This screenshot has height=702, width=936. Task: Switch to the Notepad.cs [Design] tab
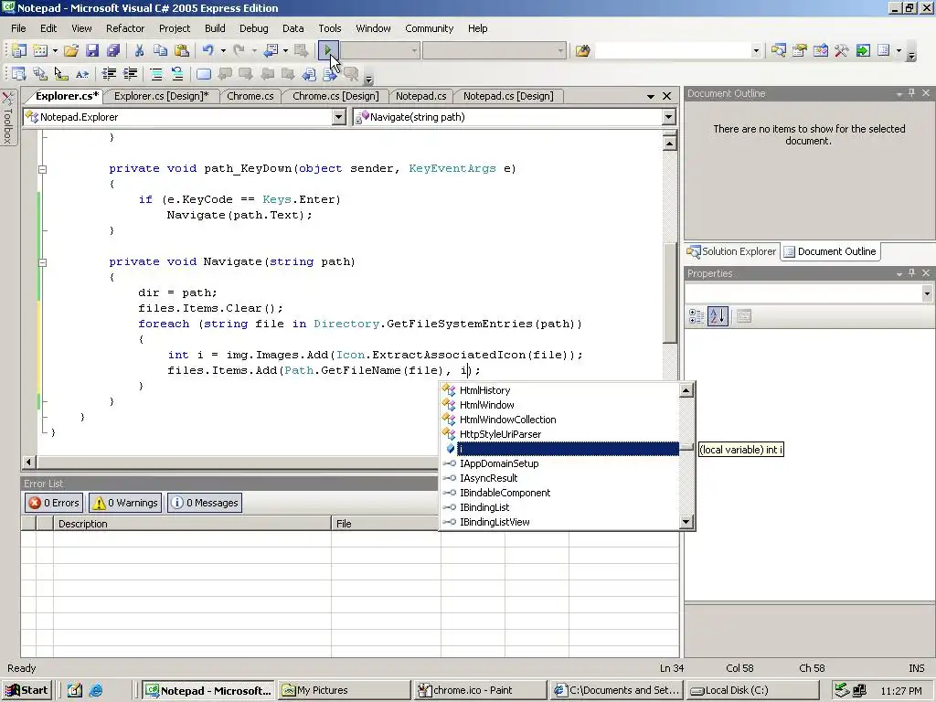508,96
